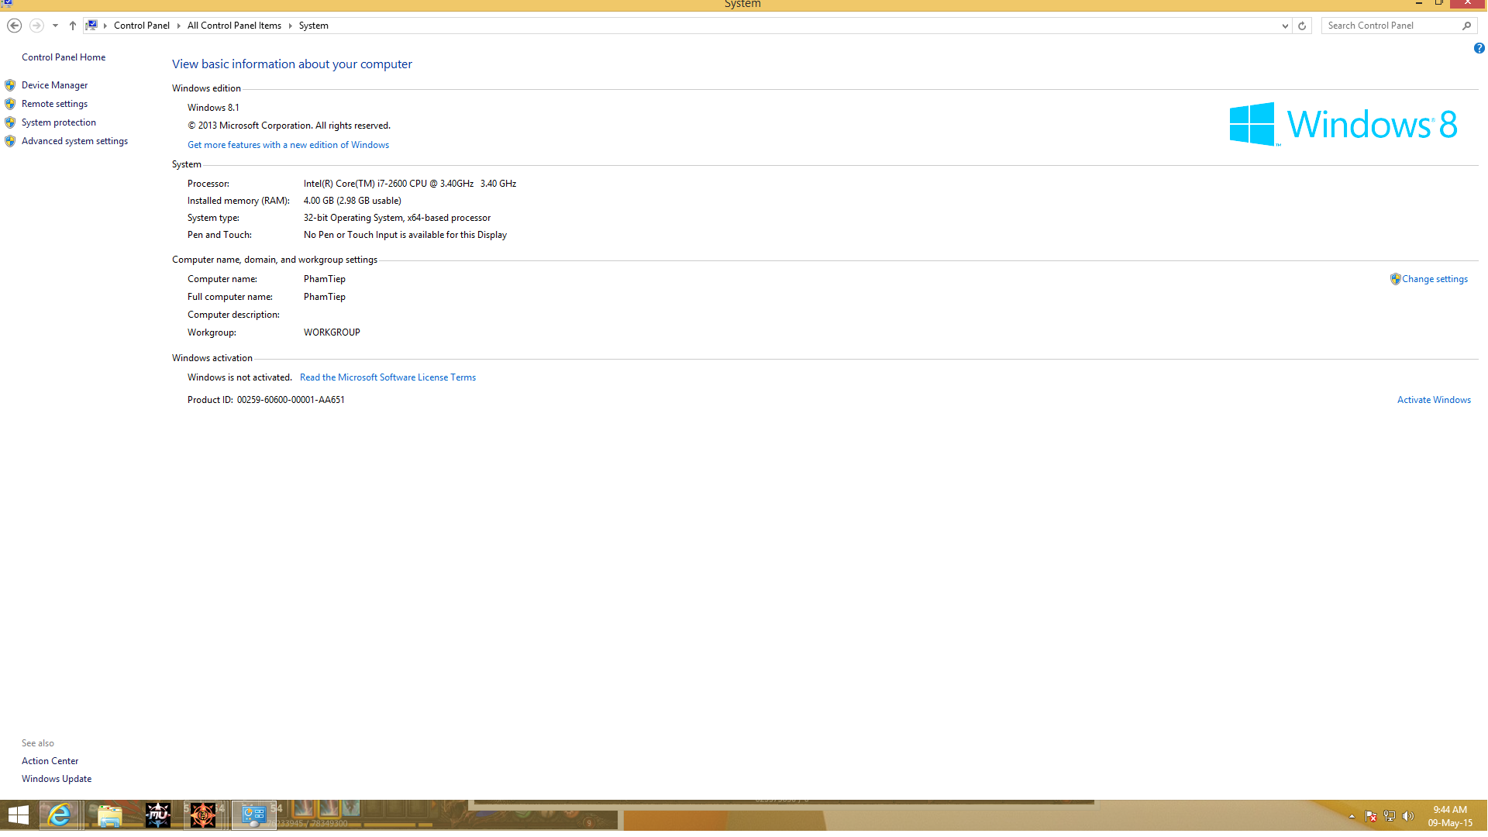Click '4.00 GB (2.98 GB usable)' text
Screen dimensions: 1488x837
pos(353,201)
